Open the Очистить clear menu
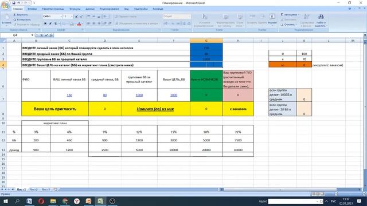367x206 pixels. [x=288, y=24]
